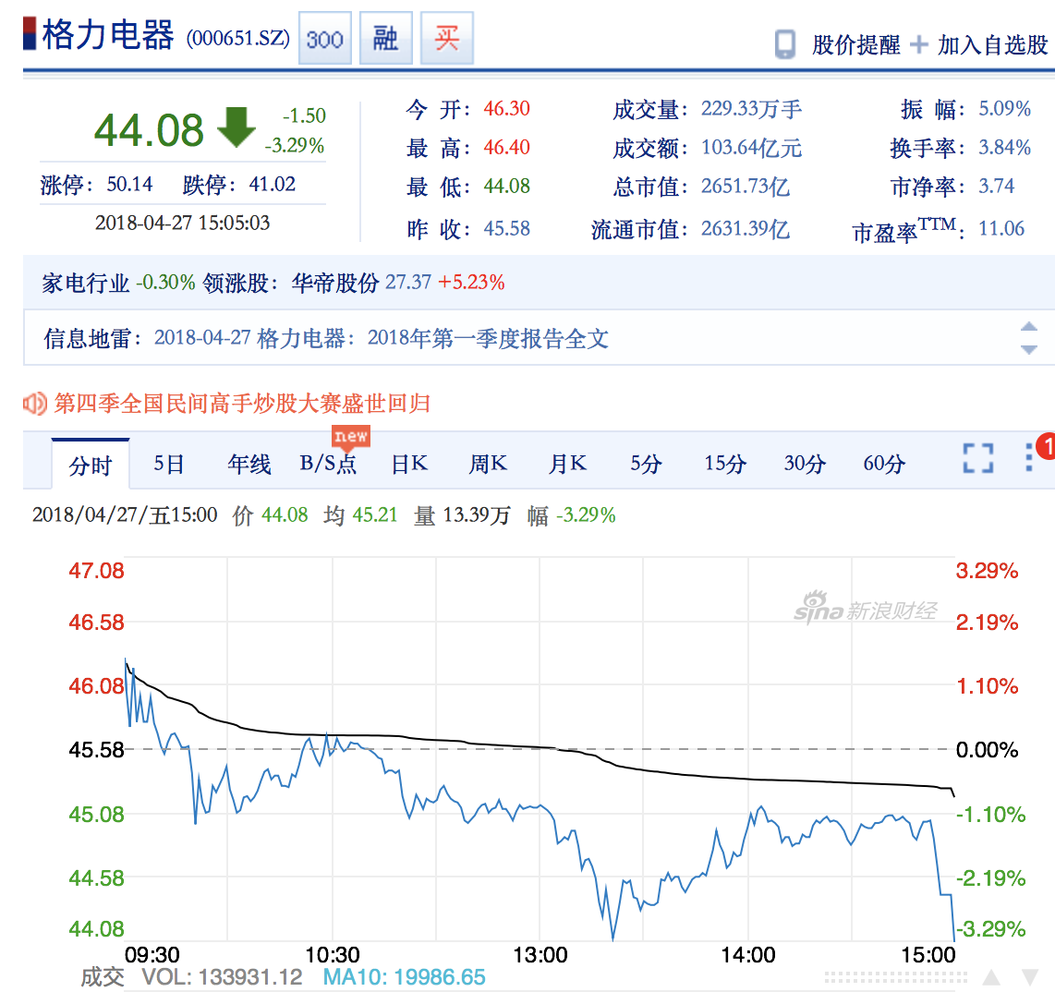
Task: Switch to the 月K chart tab
Action: (567, 464)
